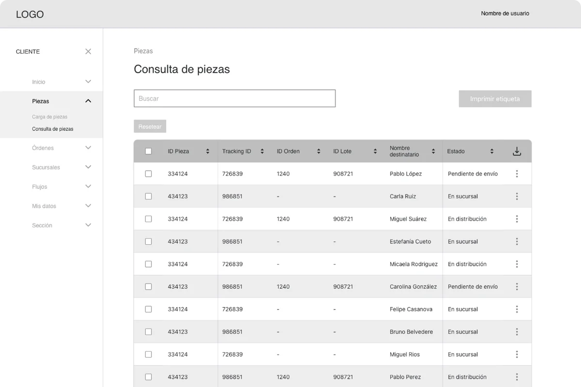Open row actions menu for Felipe Casanova
This screenshot has width=581, height=387.
point(517,309)
